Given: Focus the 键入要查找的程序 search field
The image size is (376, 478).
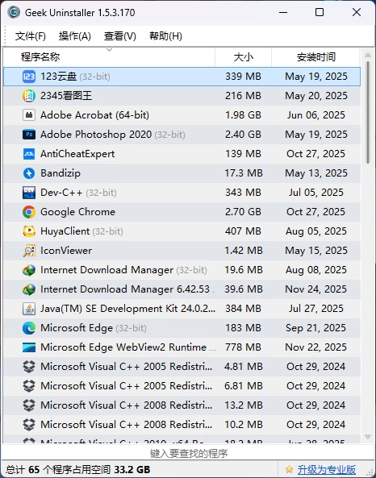Looking at the screenshot, I should [189, 453].
